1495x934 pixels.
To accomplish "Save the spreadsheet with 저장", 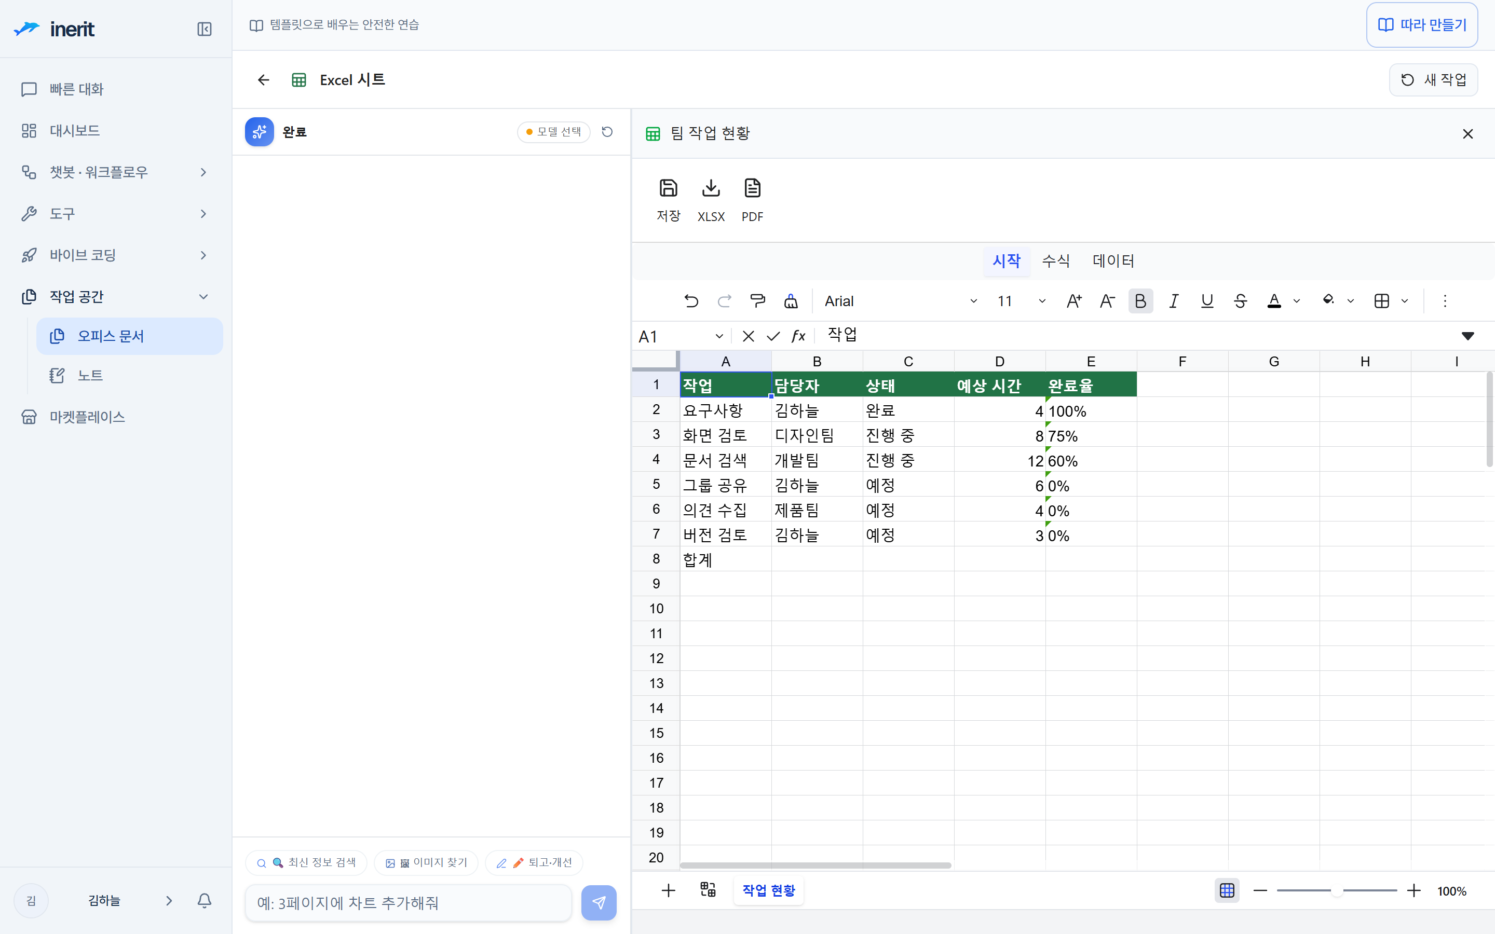I will [669, 200].
